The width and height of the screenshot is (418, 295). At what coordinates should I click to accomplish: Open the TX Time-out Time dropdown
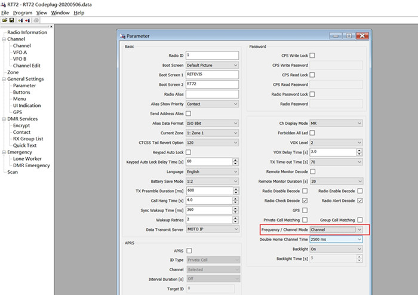(x=336, y=162)
